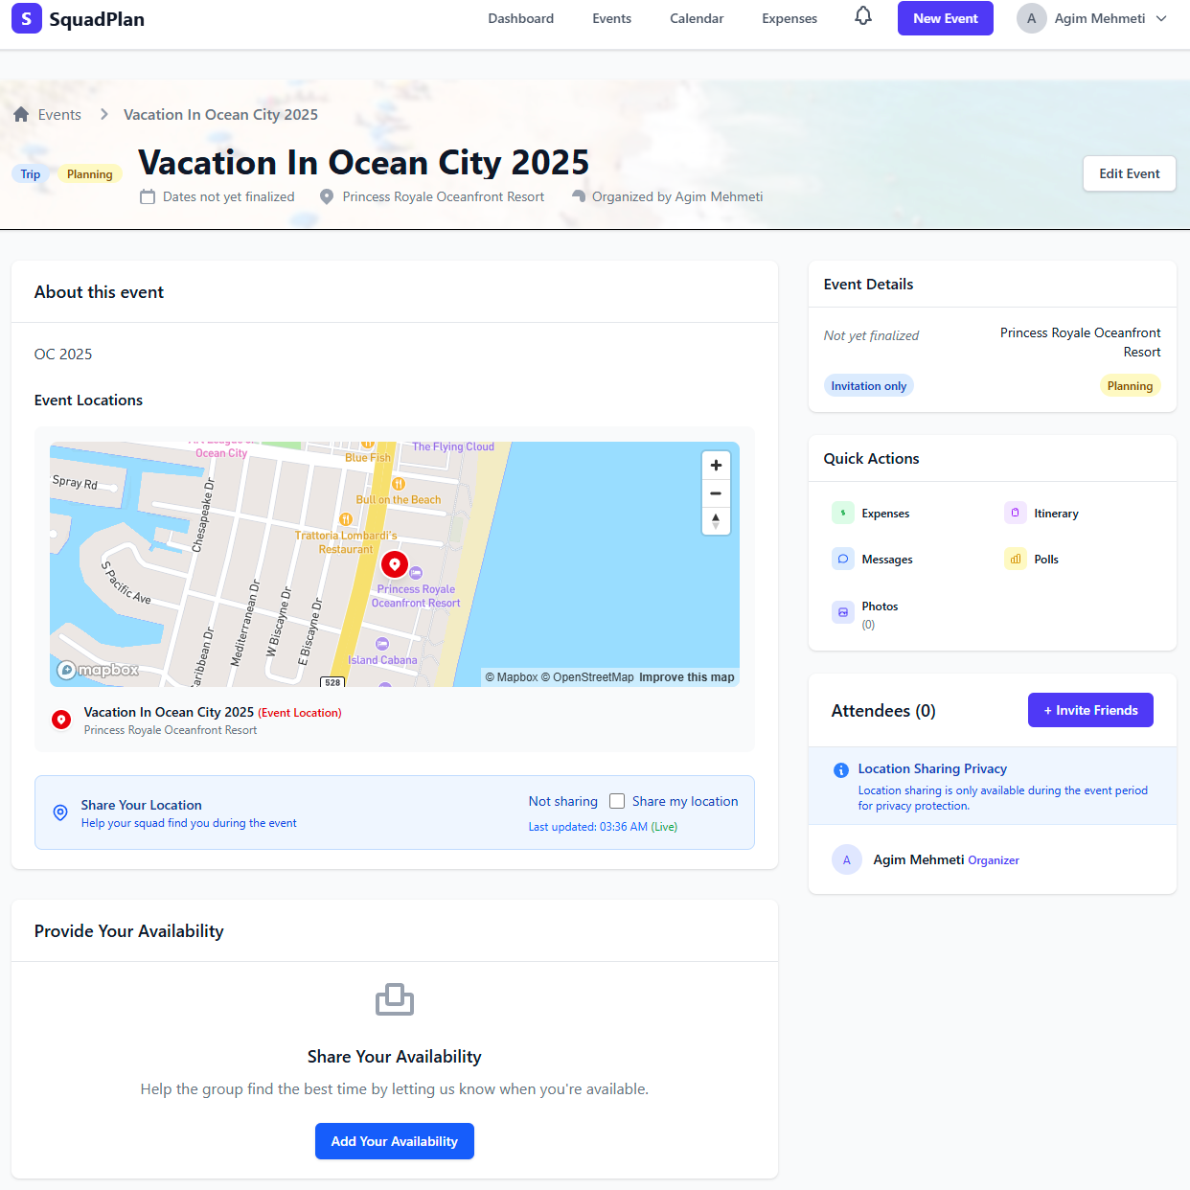
Task: Zoom out on the event map
Action: (x=716, y=492)
